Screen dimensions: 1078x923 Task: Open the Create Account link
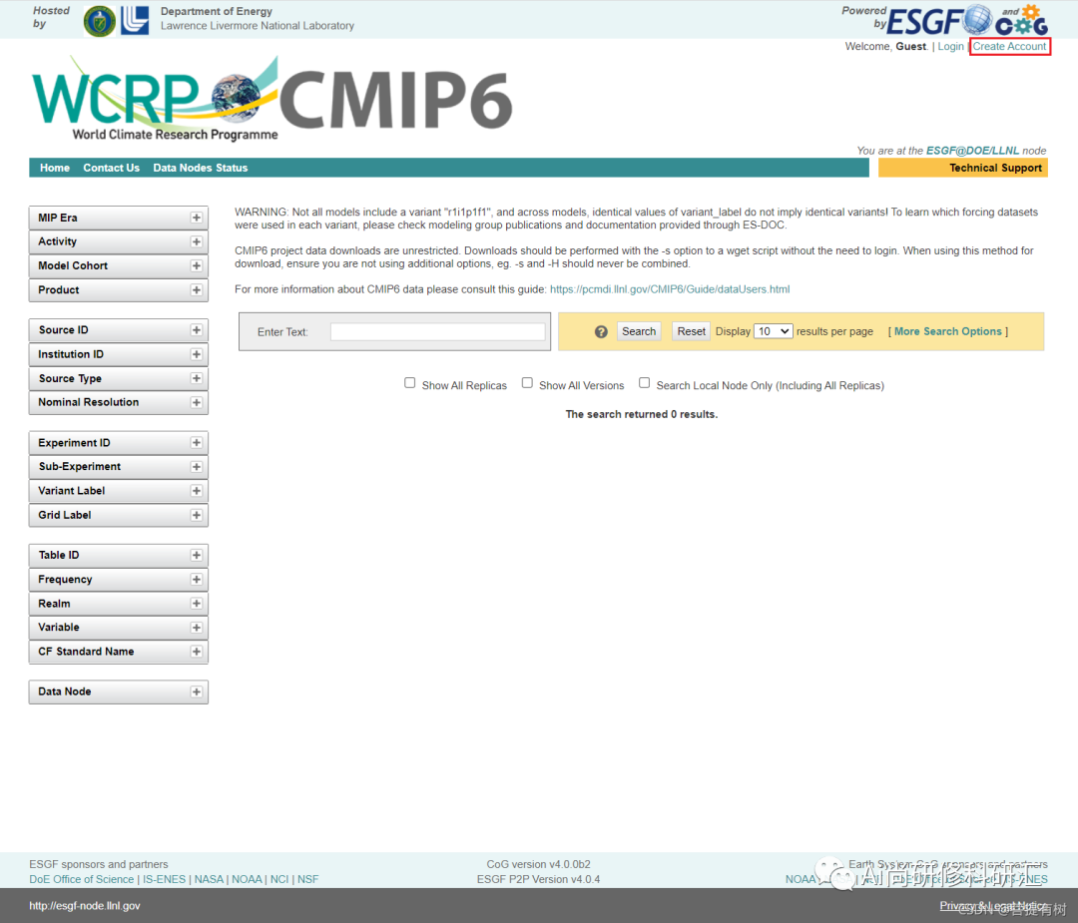1009,46
